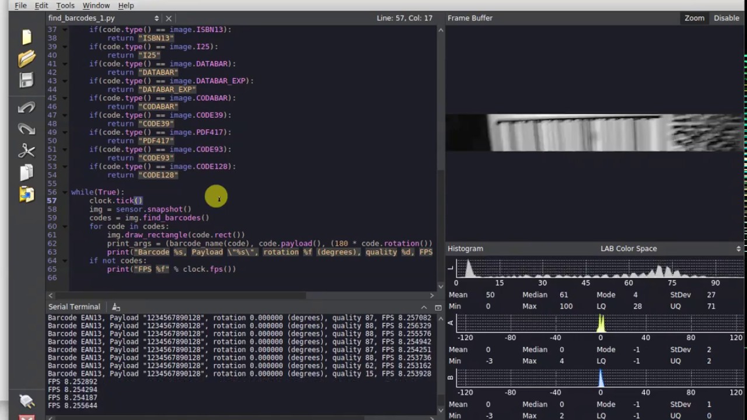Place cursor on clock.tick() at line 57
This screenshot has height=420, width=747.
(116, 201)
